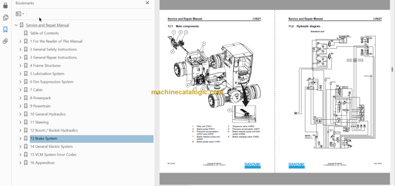The image size is (395, 186).
Task: Click the bookmark ribbon icon beside 13 Brake System
Action: coord(26,138)
